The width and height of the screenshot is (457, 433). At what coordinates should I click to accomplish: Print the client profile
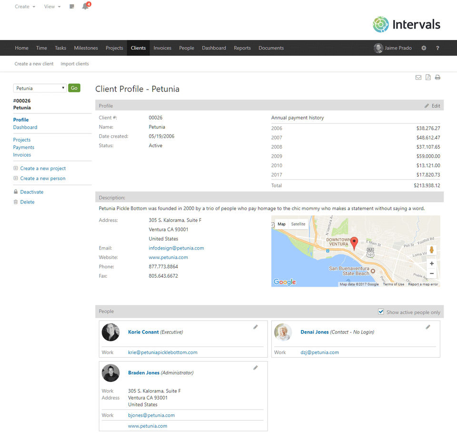coord(437,78)
